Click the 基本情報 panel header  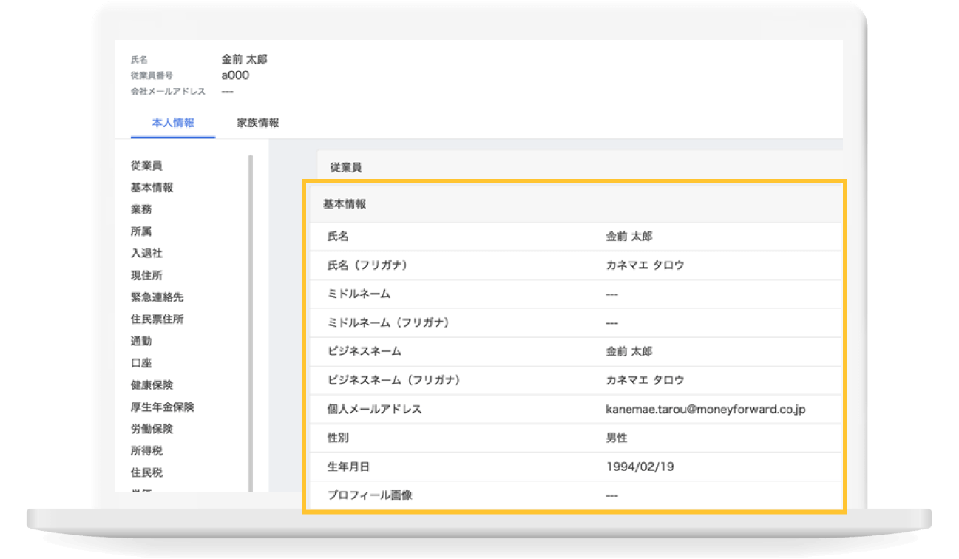[575, 204]
